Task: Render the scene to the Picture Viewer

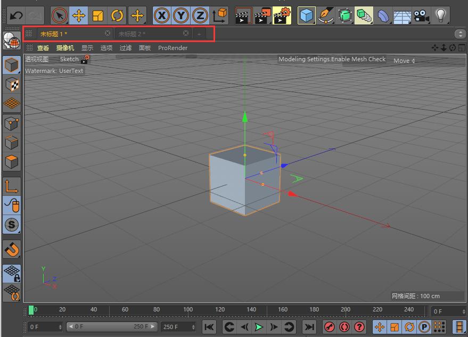Action: click(262, 15)
